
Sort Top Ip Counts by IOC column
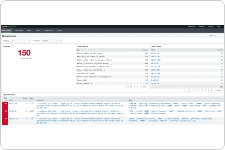[x=153, y=50]
